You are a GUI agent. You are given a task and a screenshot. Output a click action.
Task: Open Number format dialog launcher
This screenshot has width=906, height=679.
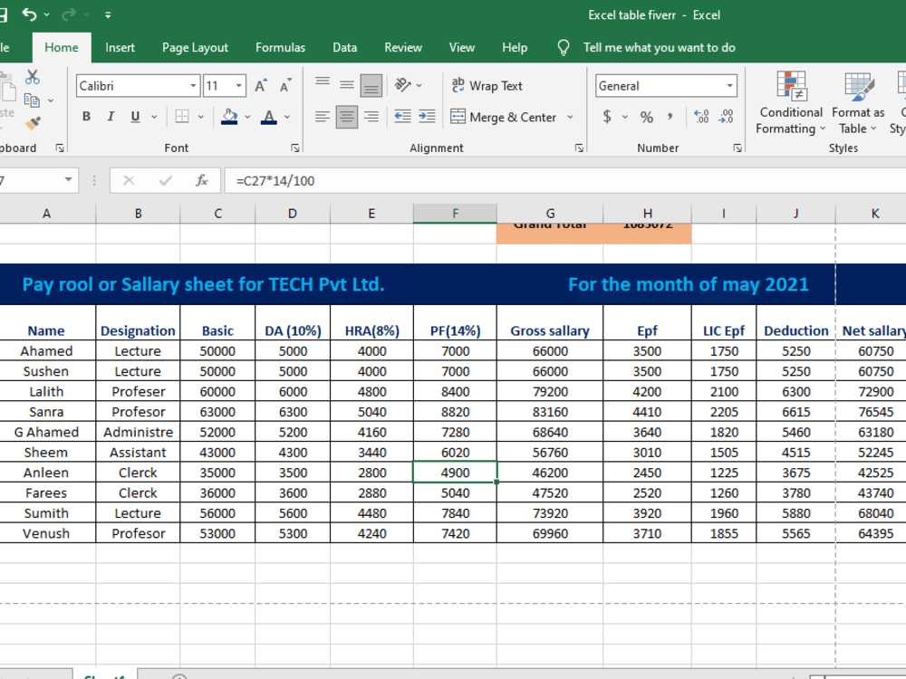tap(737, 148)
